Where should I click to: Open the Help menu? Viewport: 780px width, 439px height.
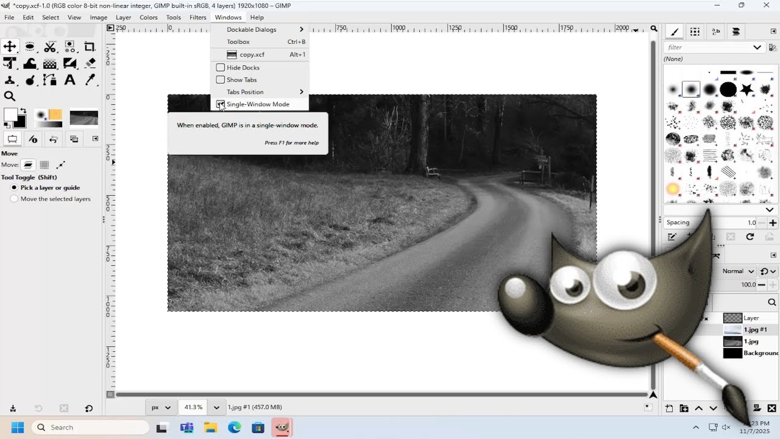click(257, 17)
